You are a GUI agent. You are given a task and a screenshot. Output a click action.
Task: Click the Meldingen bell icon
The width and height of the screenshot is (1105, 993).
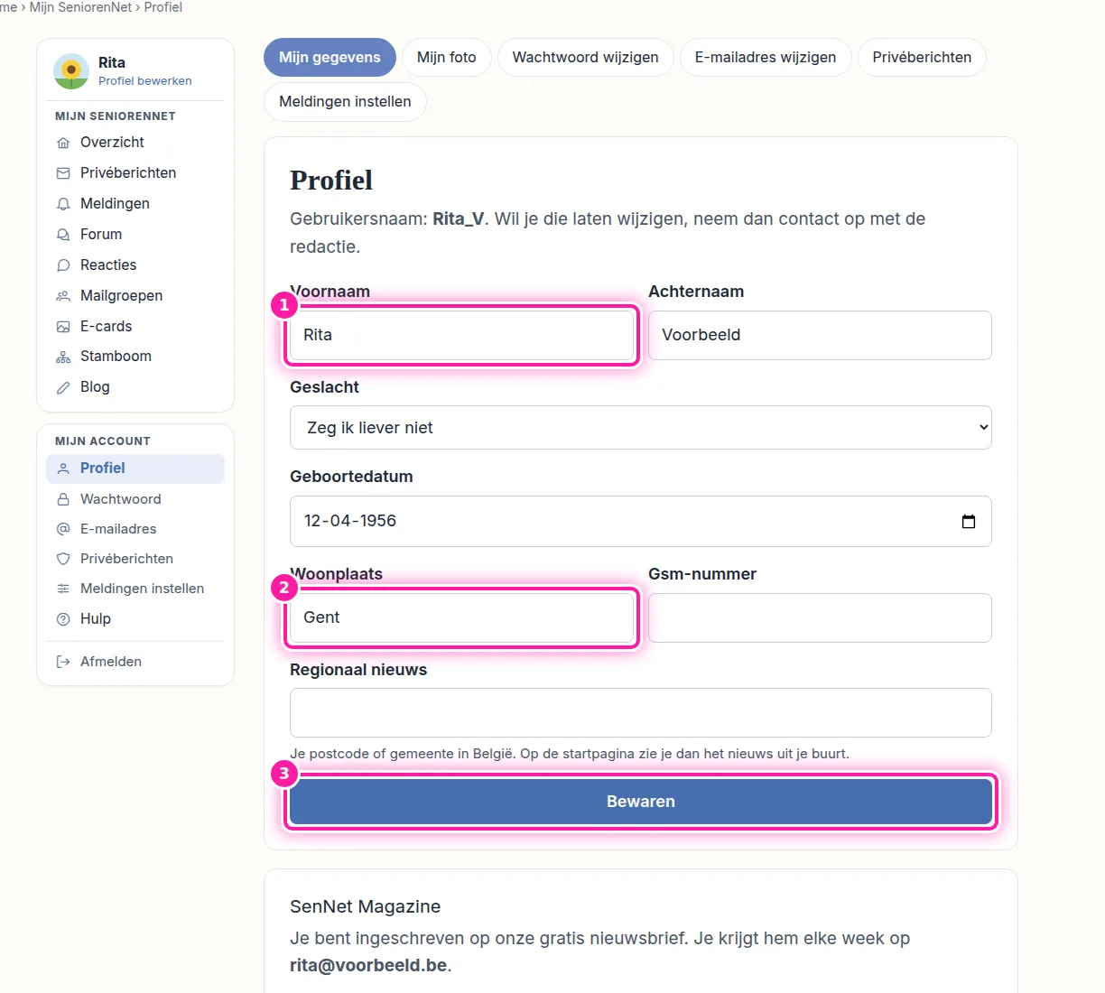coord(63,204)
